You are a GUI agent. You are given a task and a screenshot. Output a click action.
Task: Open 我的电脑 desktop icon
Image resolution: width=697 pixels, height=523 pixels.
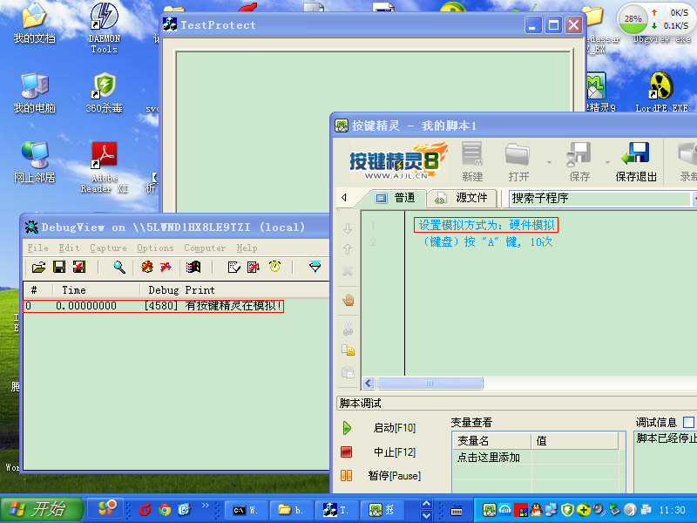coord(34,92)
